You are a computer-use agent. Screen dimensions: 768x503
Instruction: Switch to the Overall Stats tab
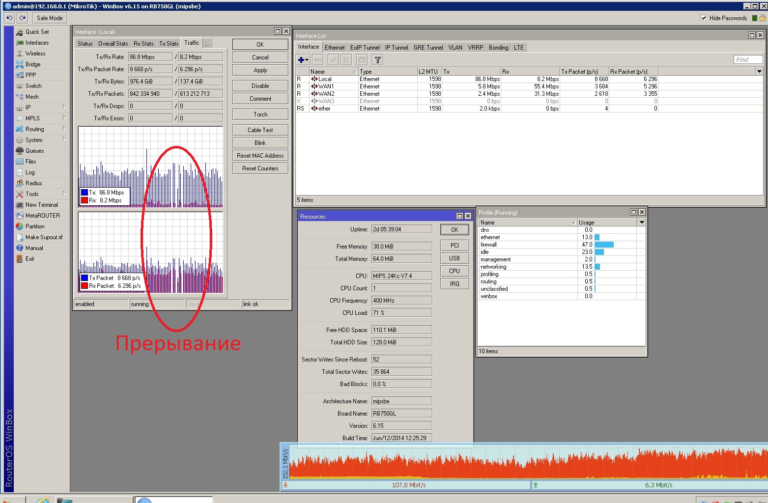tap(113, 44)
